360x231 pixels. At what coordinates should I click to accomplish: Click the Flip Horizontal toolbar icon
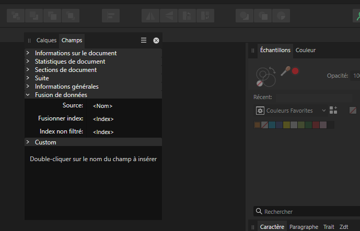pos(150,16)
